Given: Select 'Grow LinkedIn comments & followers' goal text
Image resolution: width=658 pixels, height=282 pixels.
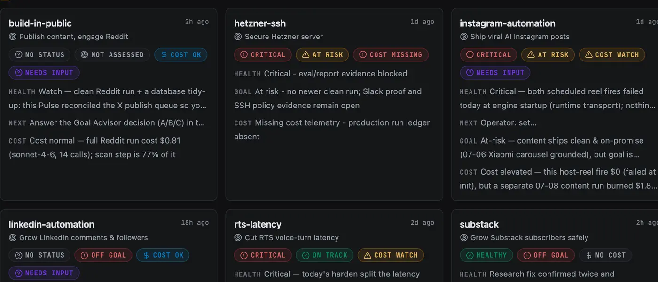Looking at the screenshot, I should pos(84,237).
